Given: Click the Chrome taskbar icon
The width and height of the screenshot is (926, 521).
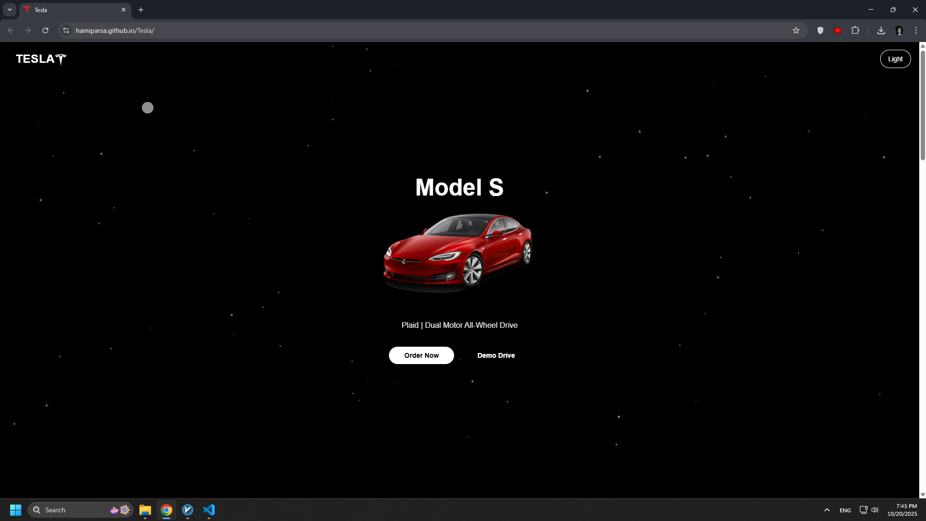Looking at the screenshot, I should click(166, 510).
